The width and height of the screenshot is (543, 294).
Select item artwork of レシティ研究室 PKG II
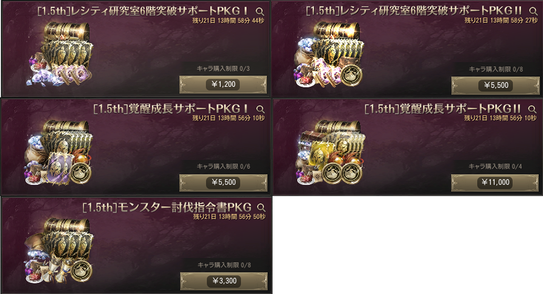(x=329, y=54)
